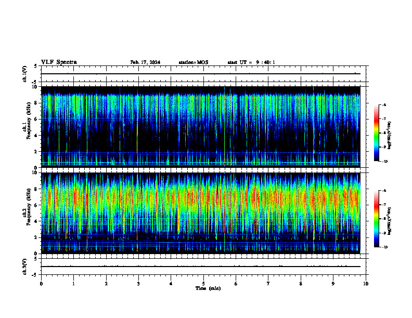The height and width of the screenshot is (318, 412).
Task: Click inside the ch.2 spectrogram panel
Action: [x=201, y=213]
